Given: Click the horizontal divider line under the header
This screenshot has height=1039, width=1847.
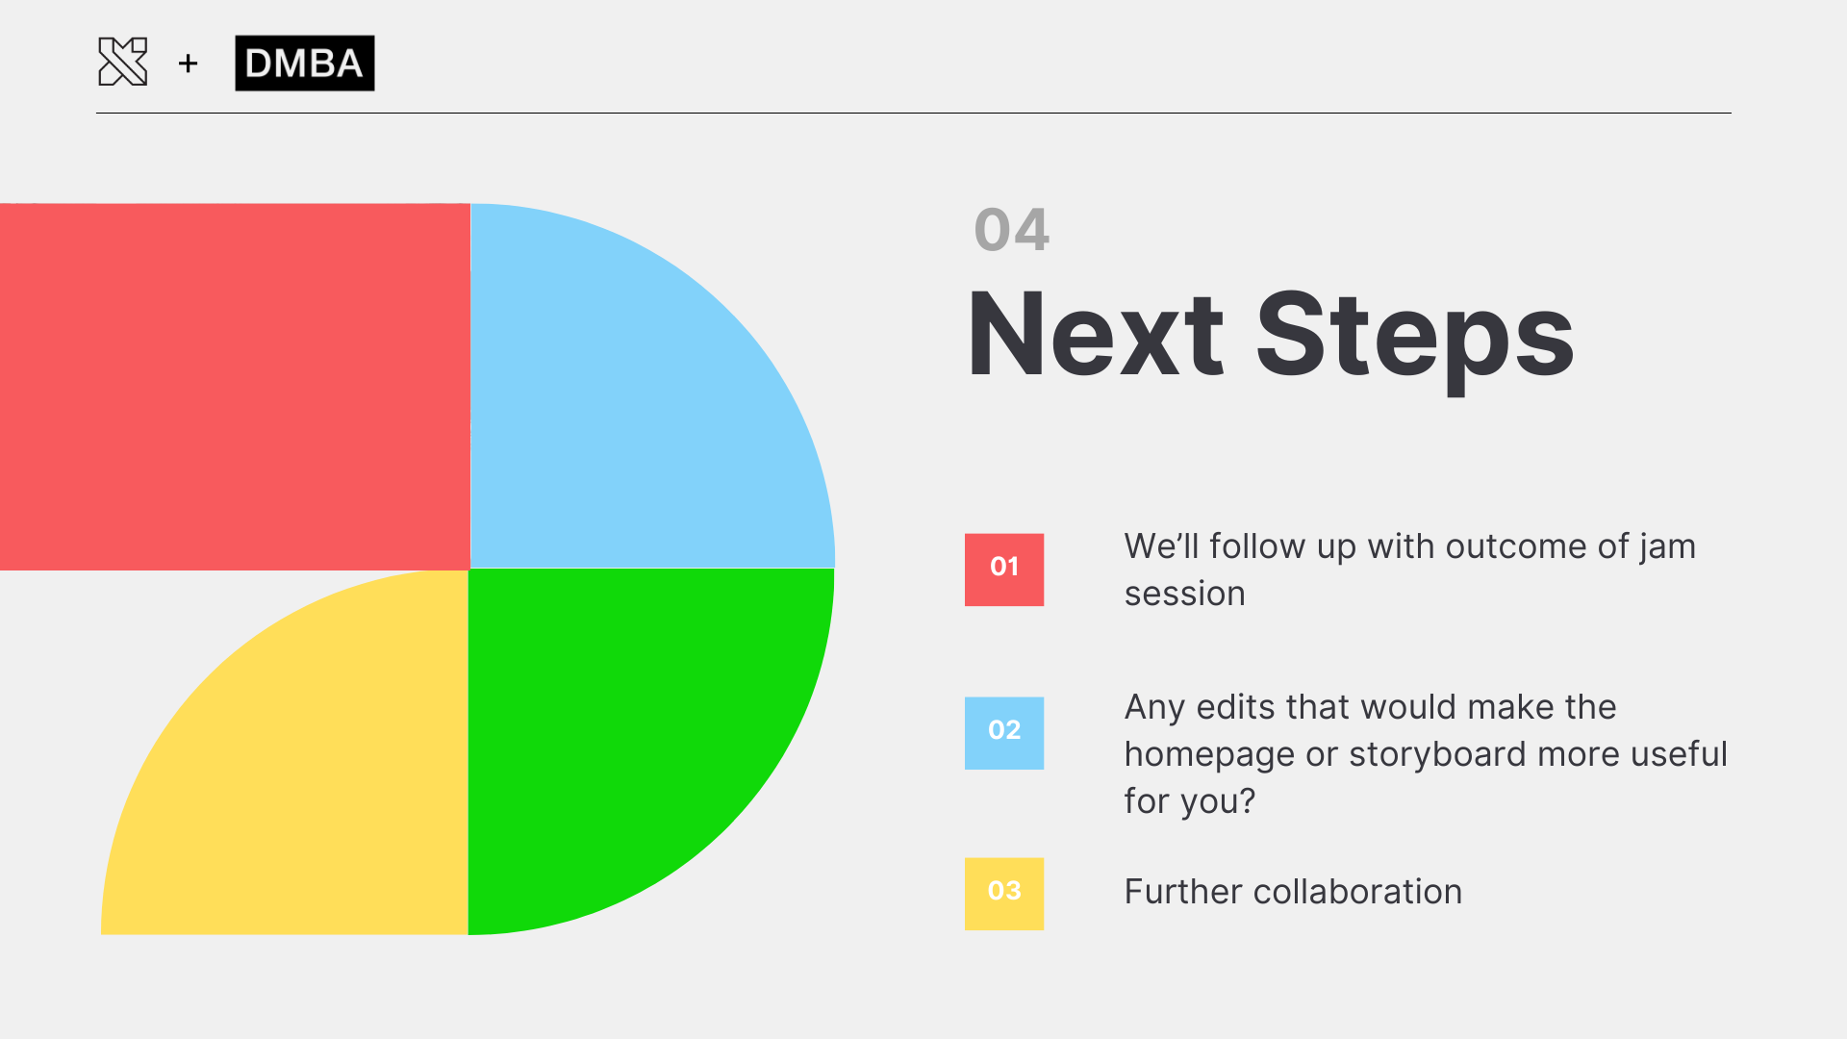Looking at the screenshot, I should 914,114.
